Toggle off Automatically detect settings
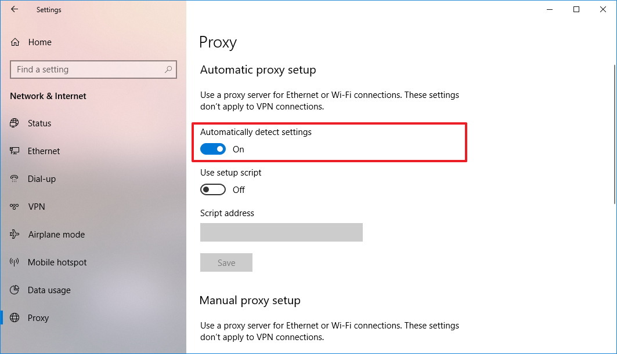The height and width of the screenshot is (354, 617). click(x=212, y=149)
